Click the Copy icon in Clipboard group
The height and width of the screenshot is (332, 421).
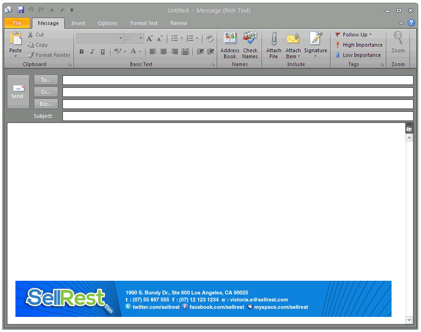click(x=31, y=45)
